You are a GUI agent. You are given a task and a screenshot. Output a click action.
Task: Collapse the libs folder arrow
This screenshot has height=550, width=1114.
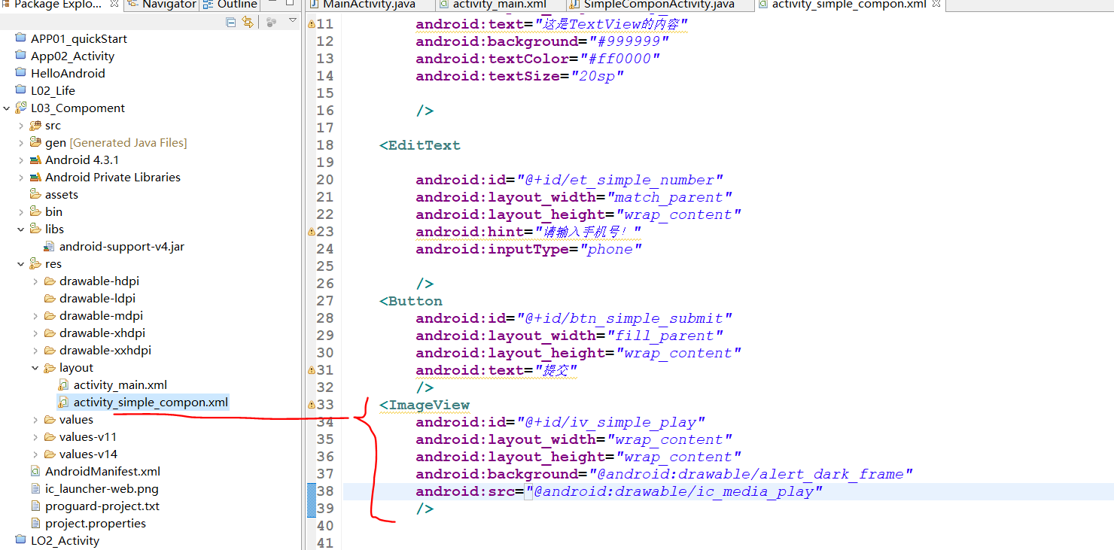(21, 229)
